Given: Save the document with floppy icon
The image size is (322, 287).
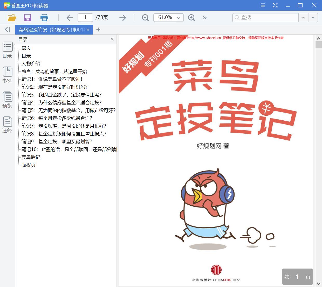Looking at the screenshot, I should click(x=28, y=18).
